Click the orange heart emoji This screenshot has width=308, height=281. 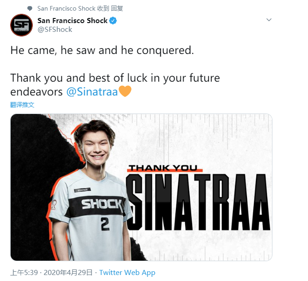click(125, 91)
